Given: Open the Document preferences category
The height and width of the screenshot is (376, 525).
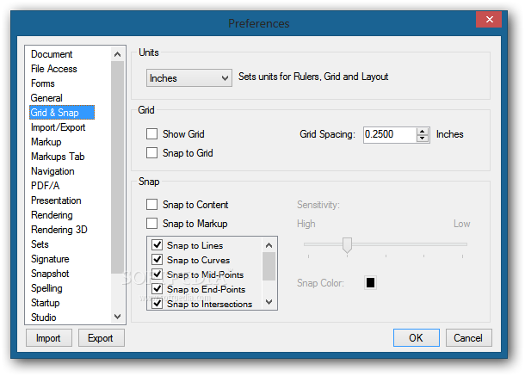Looking at the screenshot, I should tap(52, 54).
